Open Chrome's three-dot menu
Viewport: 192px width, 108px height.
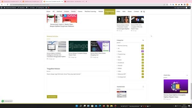point(190,4)
